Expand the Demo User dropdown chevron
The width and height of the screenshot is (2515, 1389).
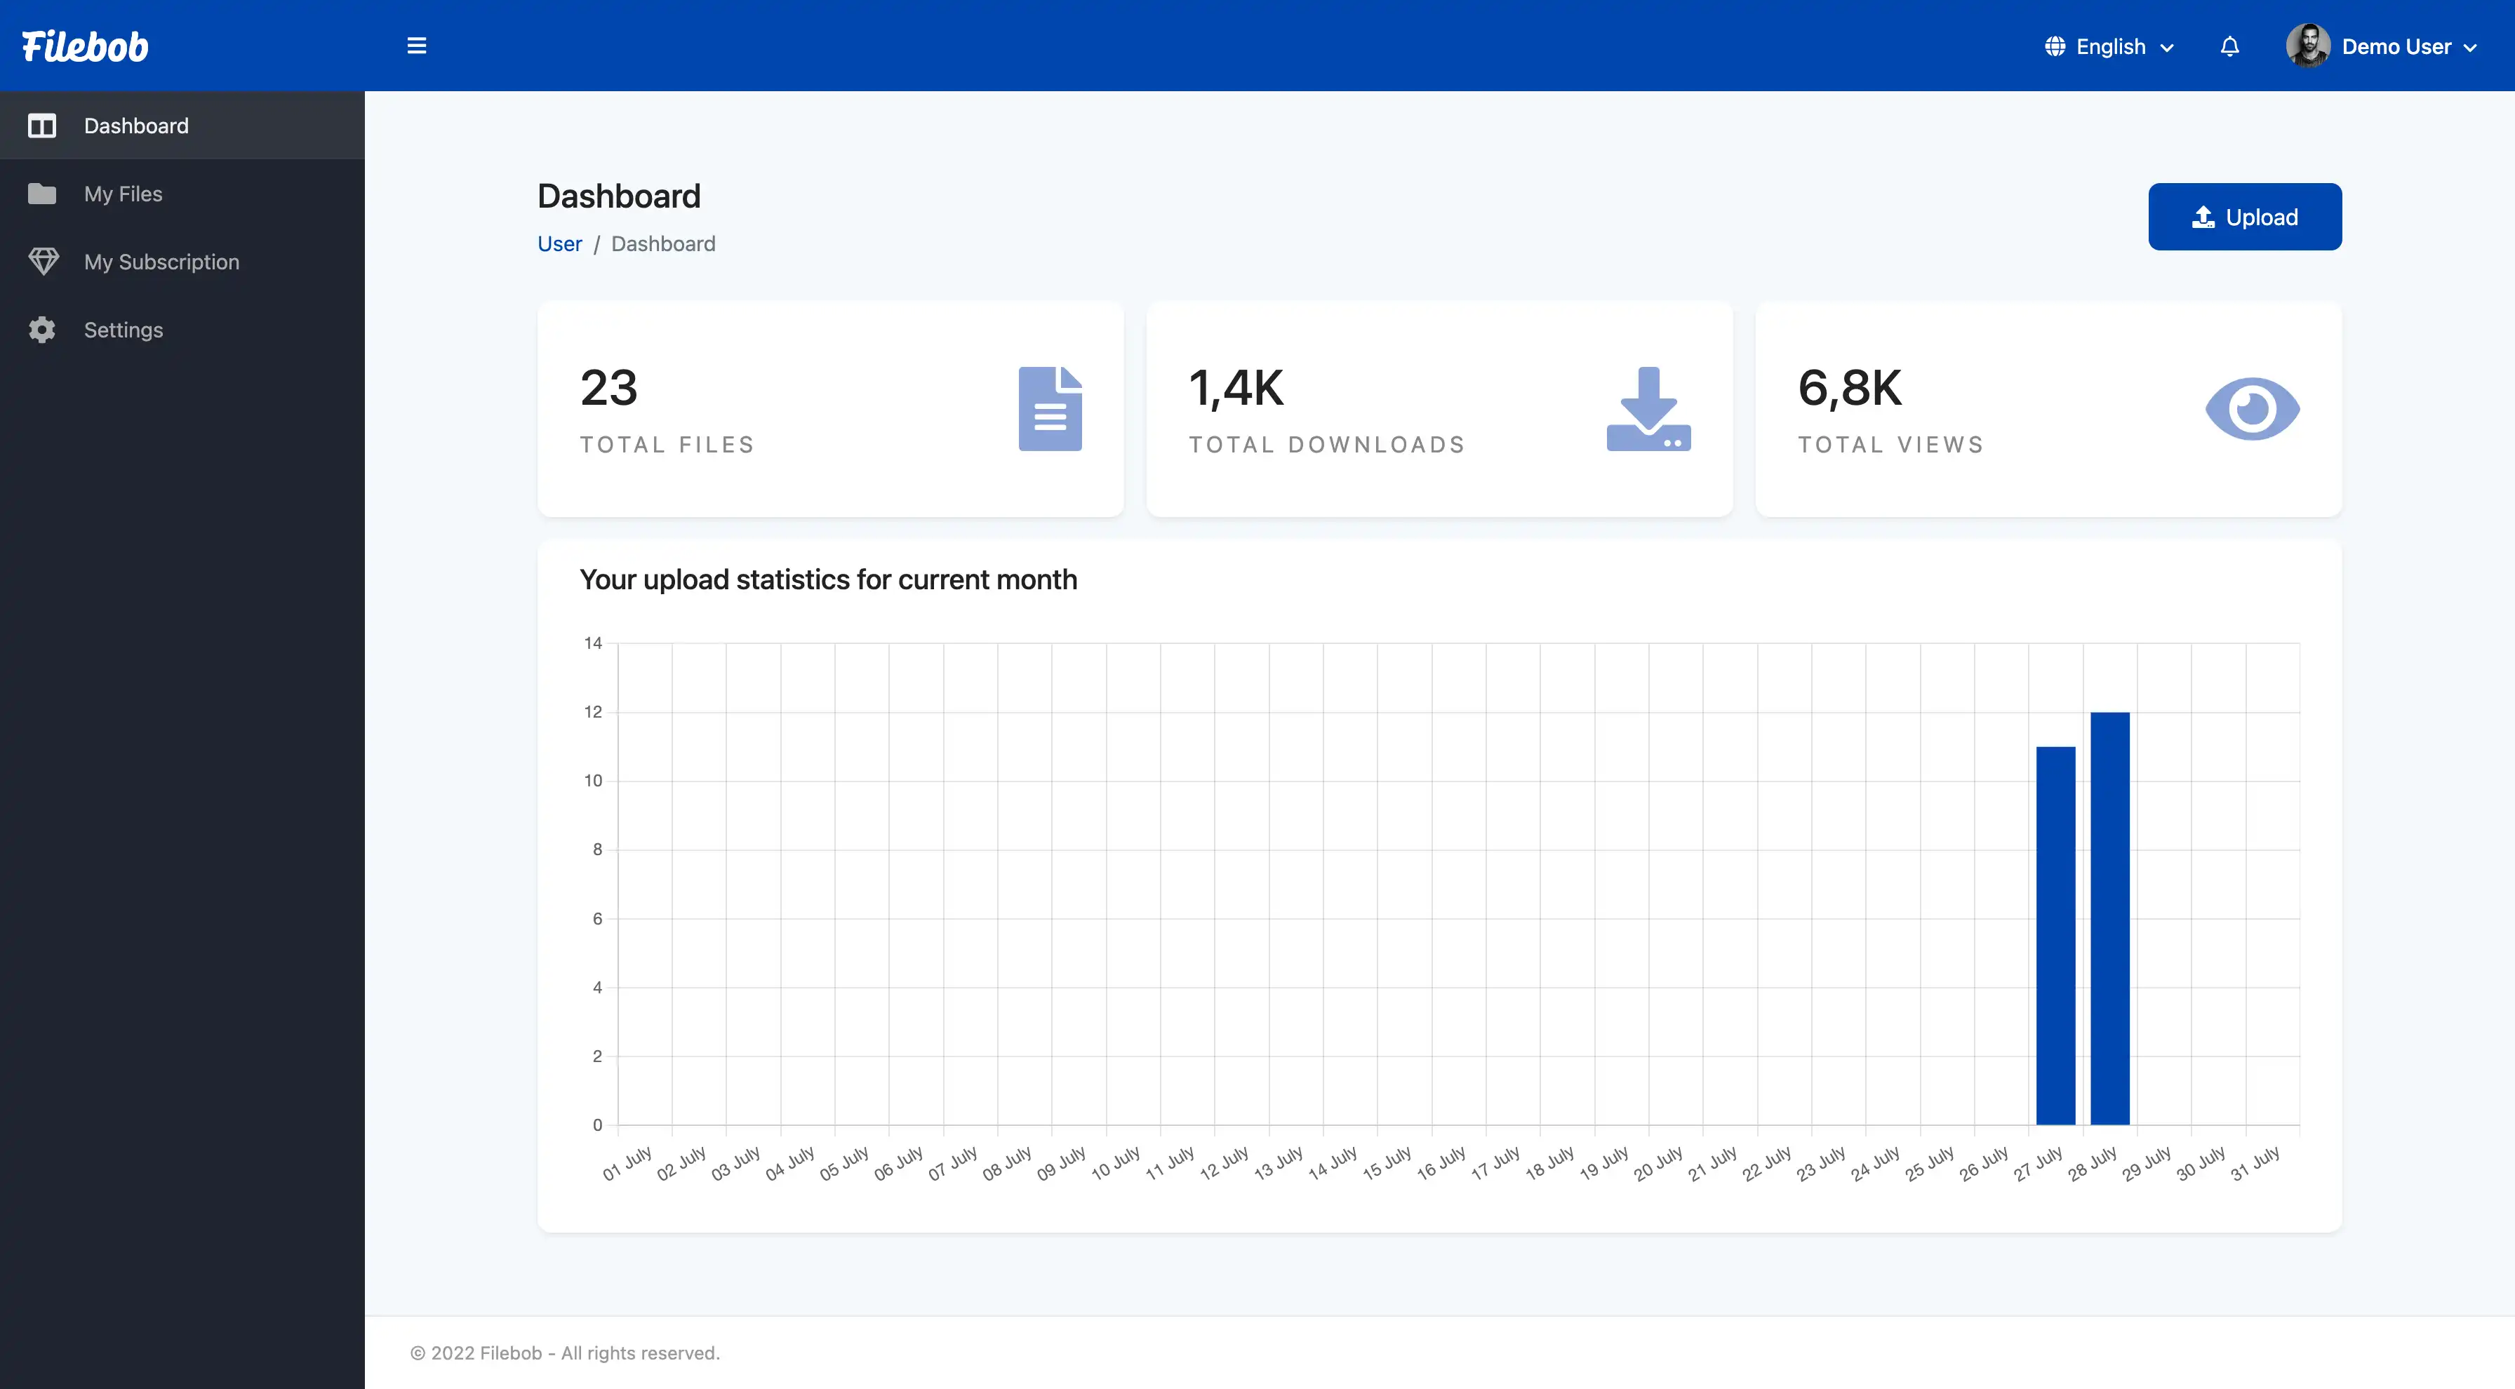(x=2470, y=47)
